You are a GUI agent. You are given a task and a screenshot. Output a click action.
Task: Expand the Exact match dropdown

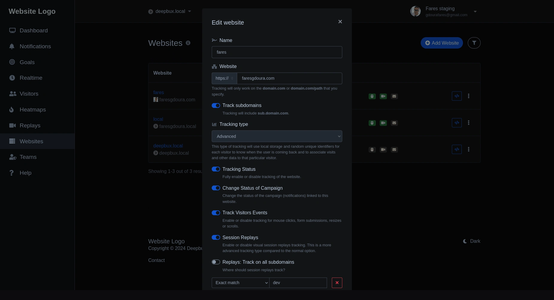tap(240, 283)
